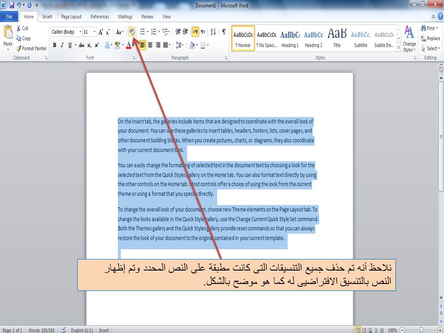Apply strikethrough to selected text
Viewport: 444px width, 333px height.
tap(81, 45)
